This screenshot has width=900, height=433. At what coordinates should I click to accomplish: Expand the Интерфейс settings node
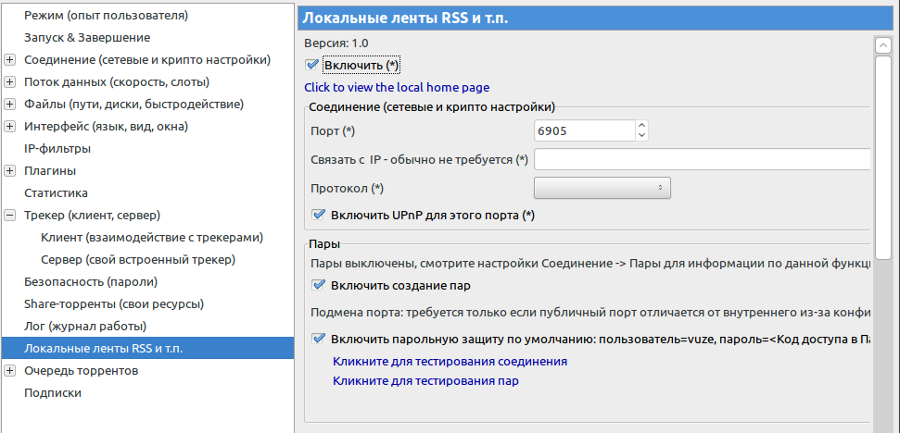[10, 127]
